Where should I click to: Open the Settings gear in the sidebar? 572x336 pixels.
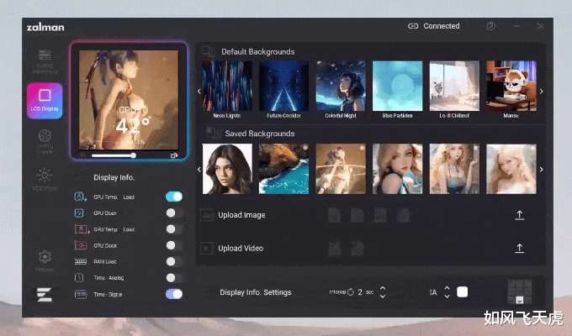pyautogui.click(x=45, y=259)
